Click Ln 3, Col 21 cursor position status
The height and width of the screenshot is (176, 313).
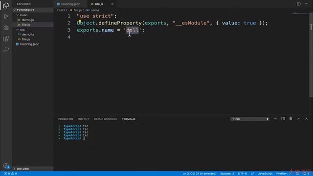[x=200, y=174]
